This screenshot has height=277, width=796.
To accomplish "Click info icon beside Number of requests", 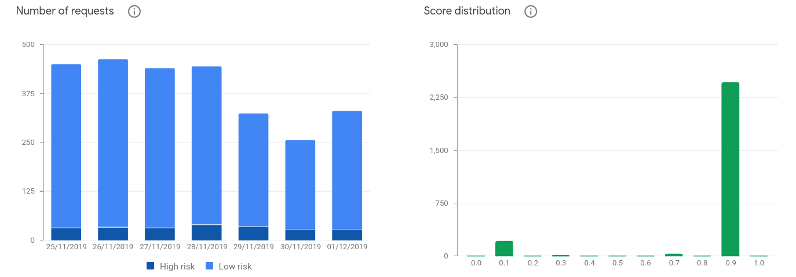I will click(x=134, y=12).
